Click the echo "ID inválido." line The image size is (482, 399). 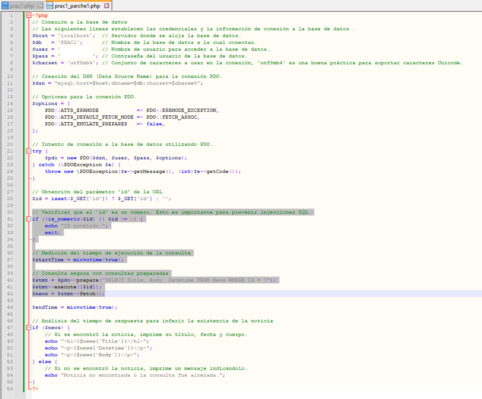[x=76, y=226]
